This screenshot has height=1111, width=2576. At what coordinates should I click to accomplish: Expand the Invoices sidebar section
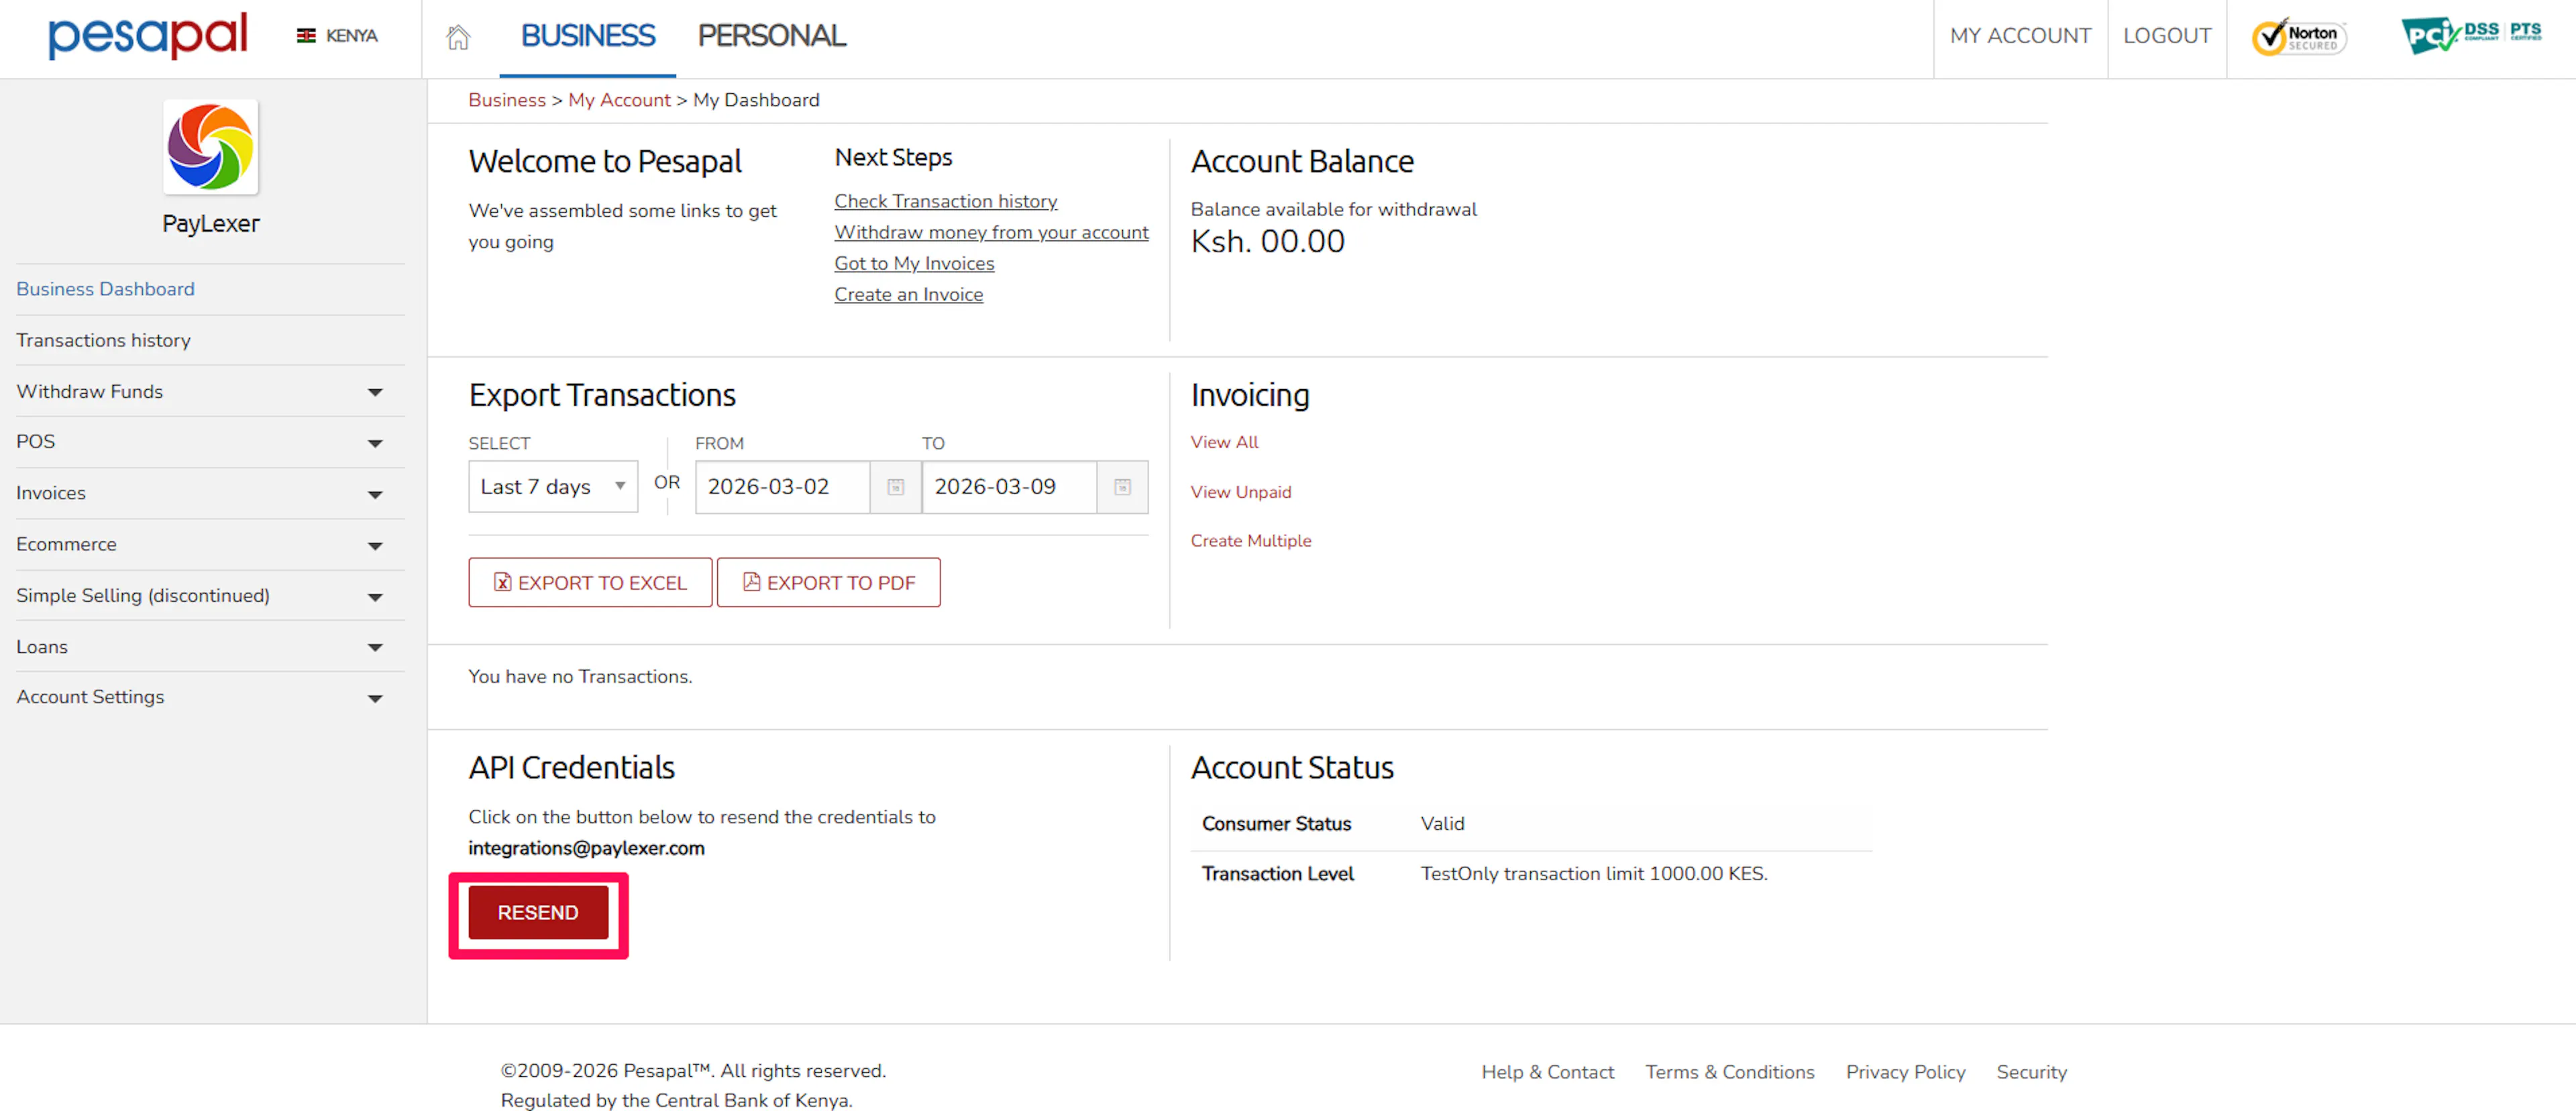(375, 494)
